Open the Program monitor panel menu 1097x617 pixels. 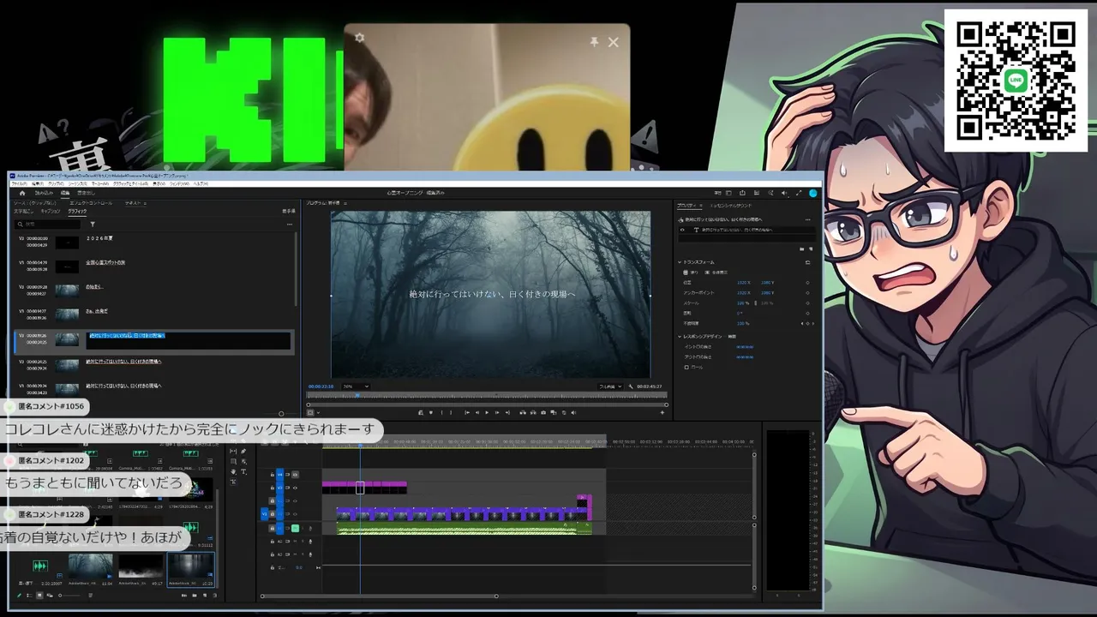(344, 203)
